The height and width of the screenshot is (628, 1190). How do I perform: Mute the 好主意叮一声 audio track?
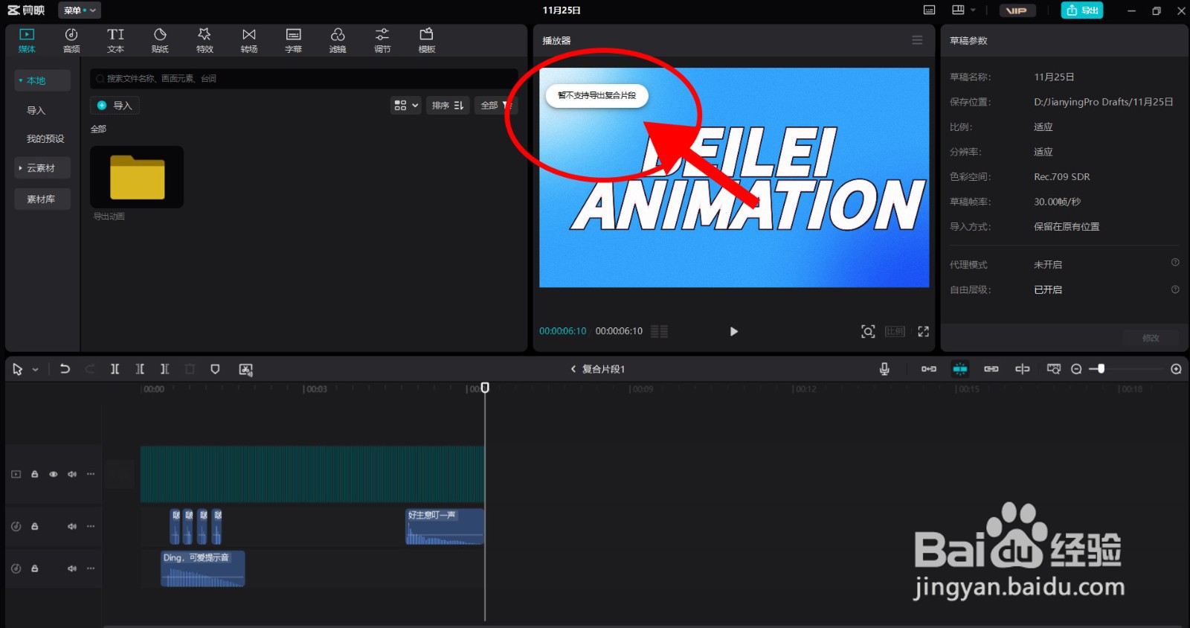72,526
